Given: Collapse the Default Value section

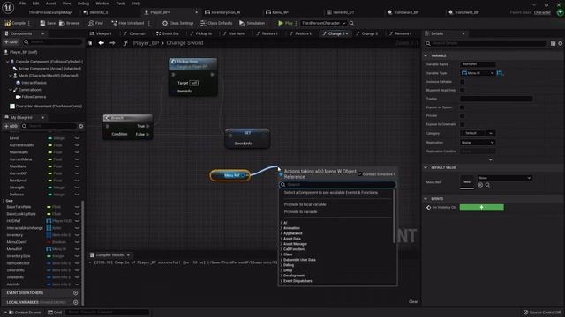Looking at the screenshot, I should pos(426,168).
